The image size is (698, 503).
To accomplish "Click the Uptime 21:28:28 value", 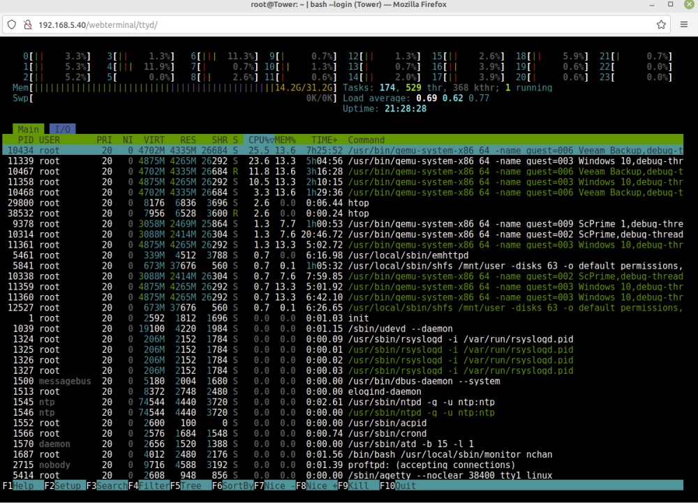I will pyautogui.click(x=406, y=109).
